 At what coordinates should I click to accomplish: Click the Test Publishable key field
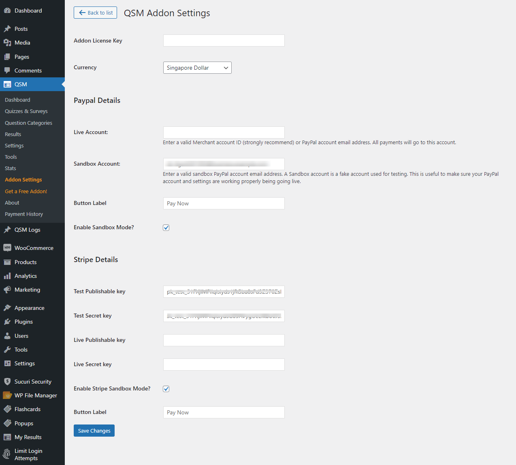(x=224, y=292)
